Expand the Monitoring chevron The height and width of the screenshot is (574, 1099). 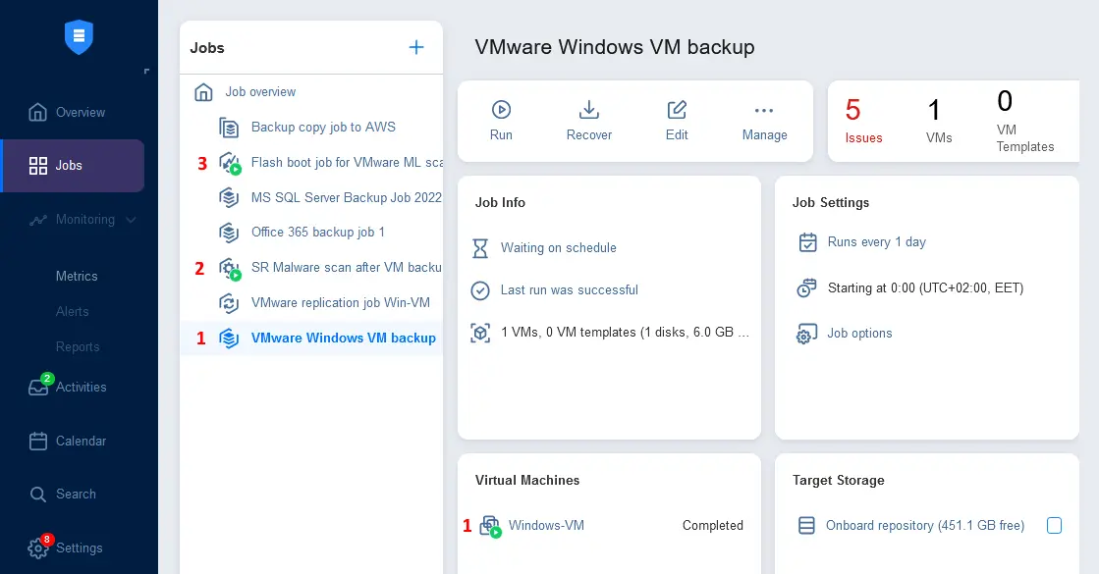point(131,220)
